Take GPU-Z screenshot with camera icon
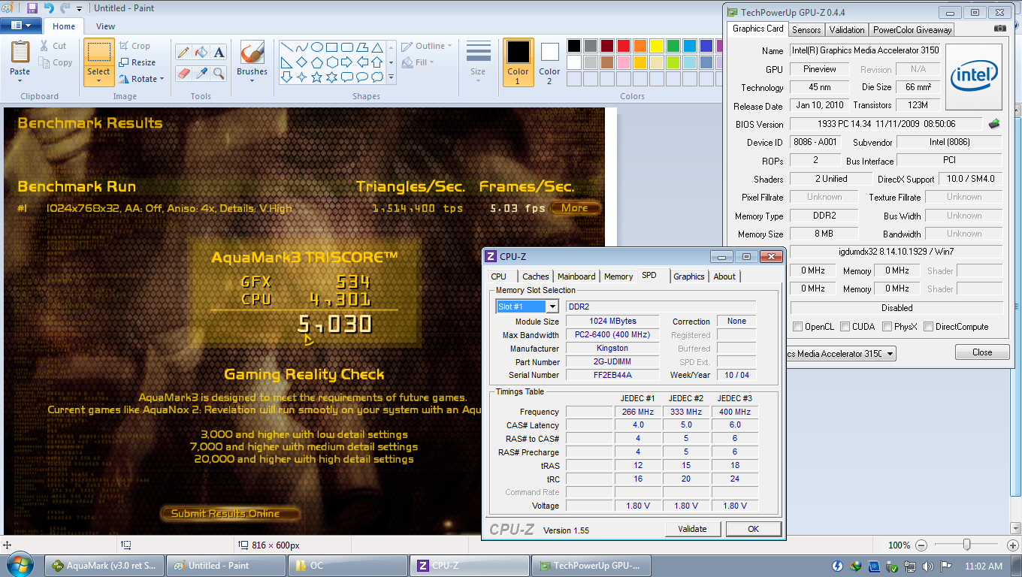This screenshot has width=1022, height=577. click(999, 29)
